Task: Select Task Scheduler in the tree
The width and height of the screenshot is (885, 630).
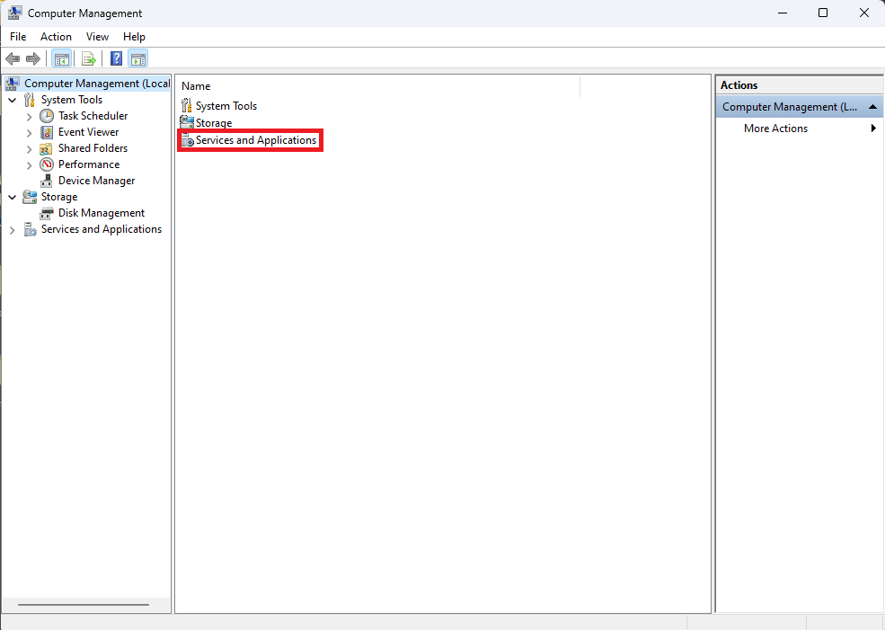Action: pos(93,116)
